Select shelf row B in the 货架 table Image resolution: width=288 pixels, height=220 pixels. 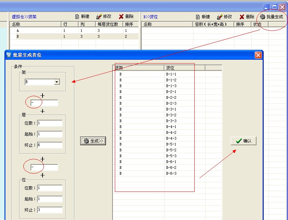pos(74,36)
